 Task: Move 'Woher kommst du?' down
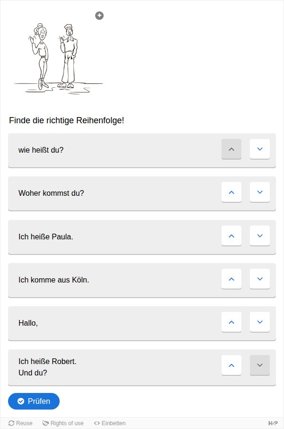(260, 192)
